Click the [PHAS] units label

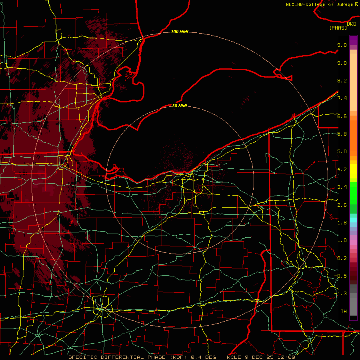[338, 28]
